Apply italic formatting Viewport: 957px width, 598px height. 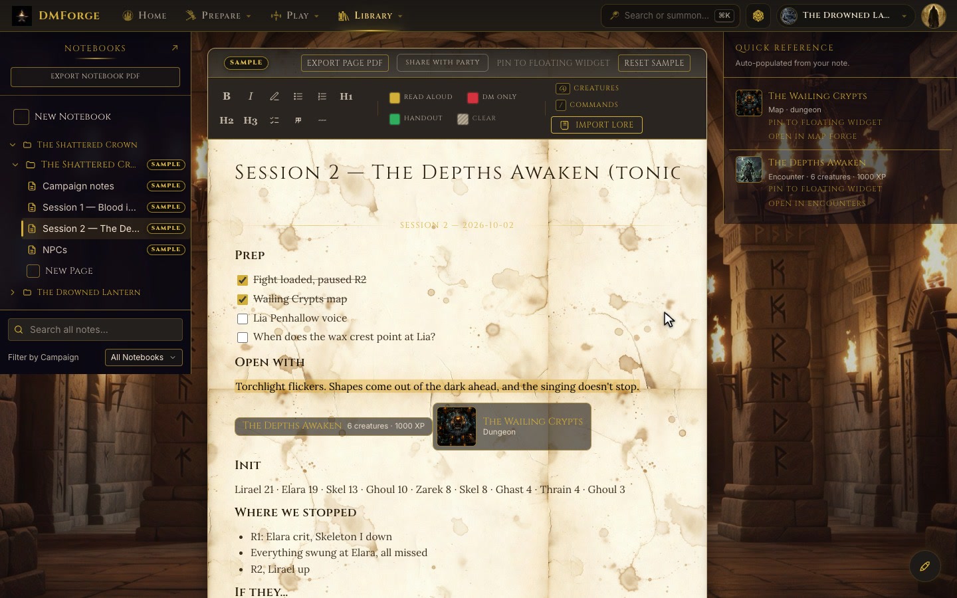[251, 96]
